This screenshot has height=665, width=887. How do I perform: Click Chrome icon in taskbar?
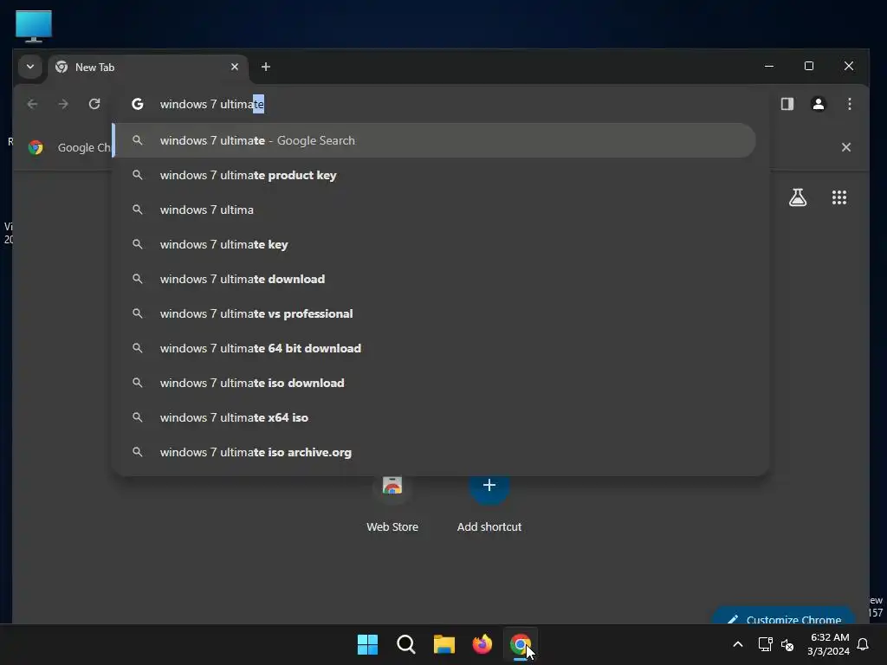coord(521,644)
